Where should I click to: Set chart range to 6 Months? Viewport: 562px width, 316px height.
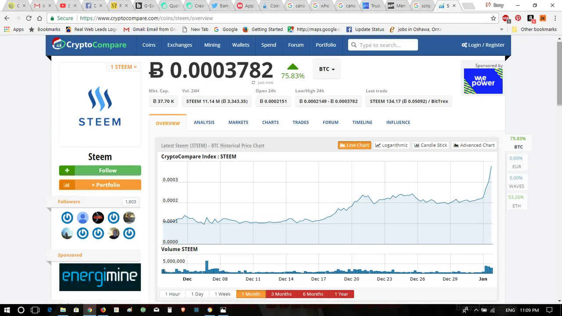tap(313, 294)
